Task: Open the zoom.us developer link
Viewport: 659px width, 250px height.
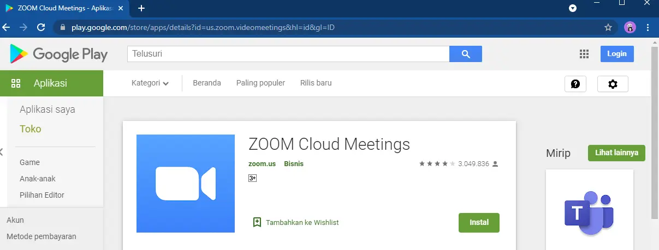Action: (262, 163)
